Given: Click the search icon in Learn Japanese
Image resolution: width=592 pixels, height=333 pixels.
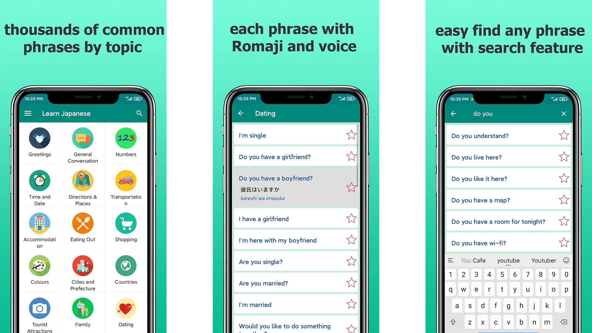Looking at the screenshot, I should click(x=139, y=113).
